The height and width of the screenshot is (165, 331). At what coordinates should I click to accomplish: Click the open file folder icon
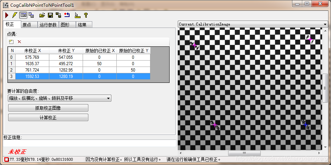42,15
